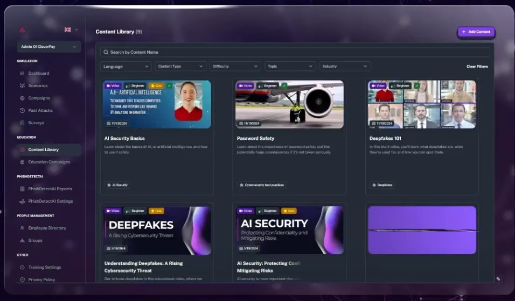The image size is (515, 301).
Task: Open the Content Type filter dropdown
Action: coord(180,66)
